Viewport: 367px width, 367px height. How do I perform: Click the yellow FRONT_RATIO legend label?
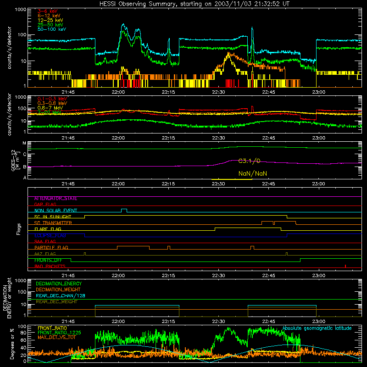(52, 328)
